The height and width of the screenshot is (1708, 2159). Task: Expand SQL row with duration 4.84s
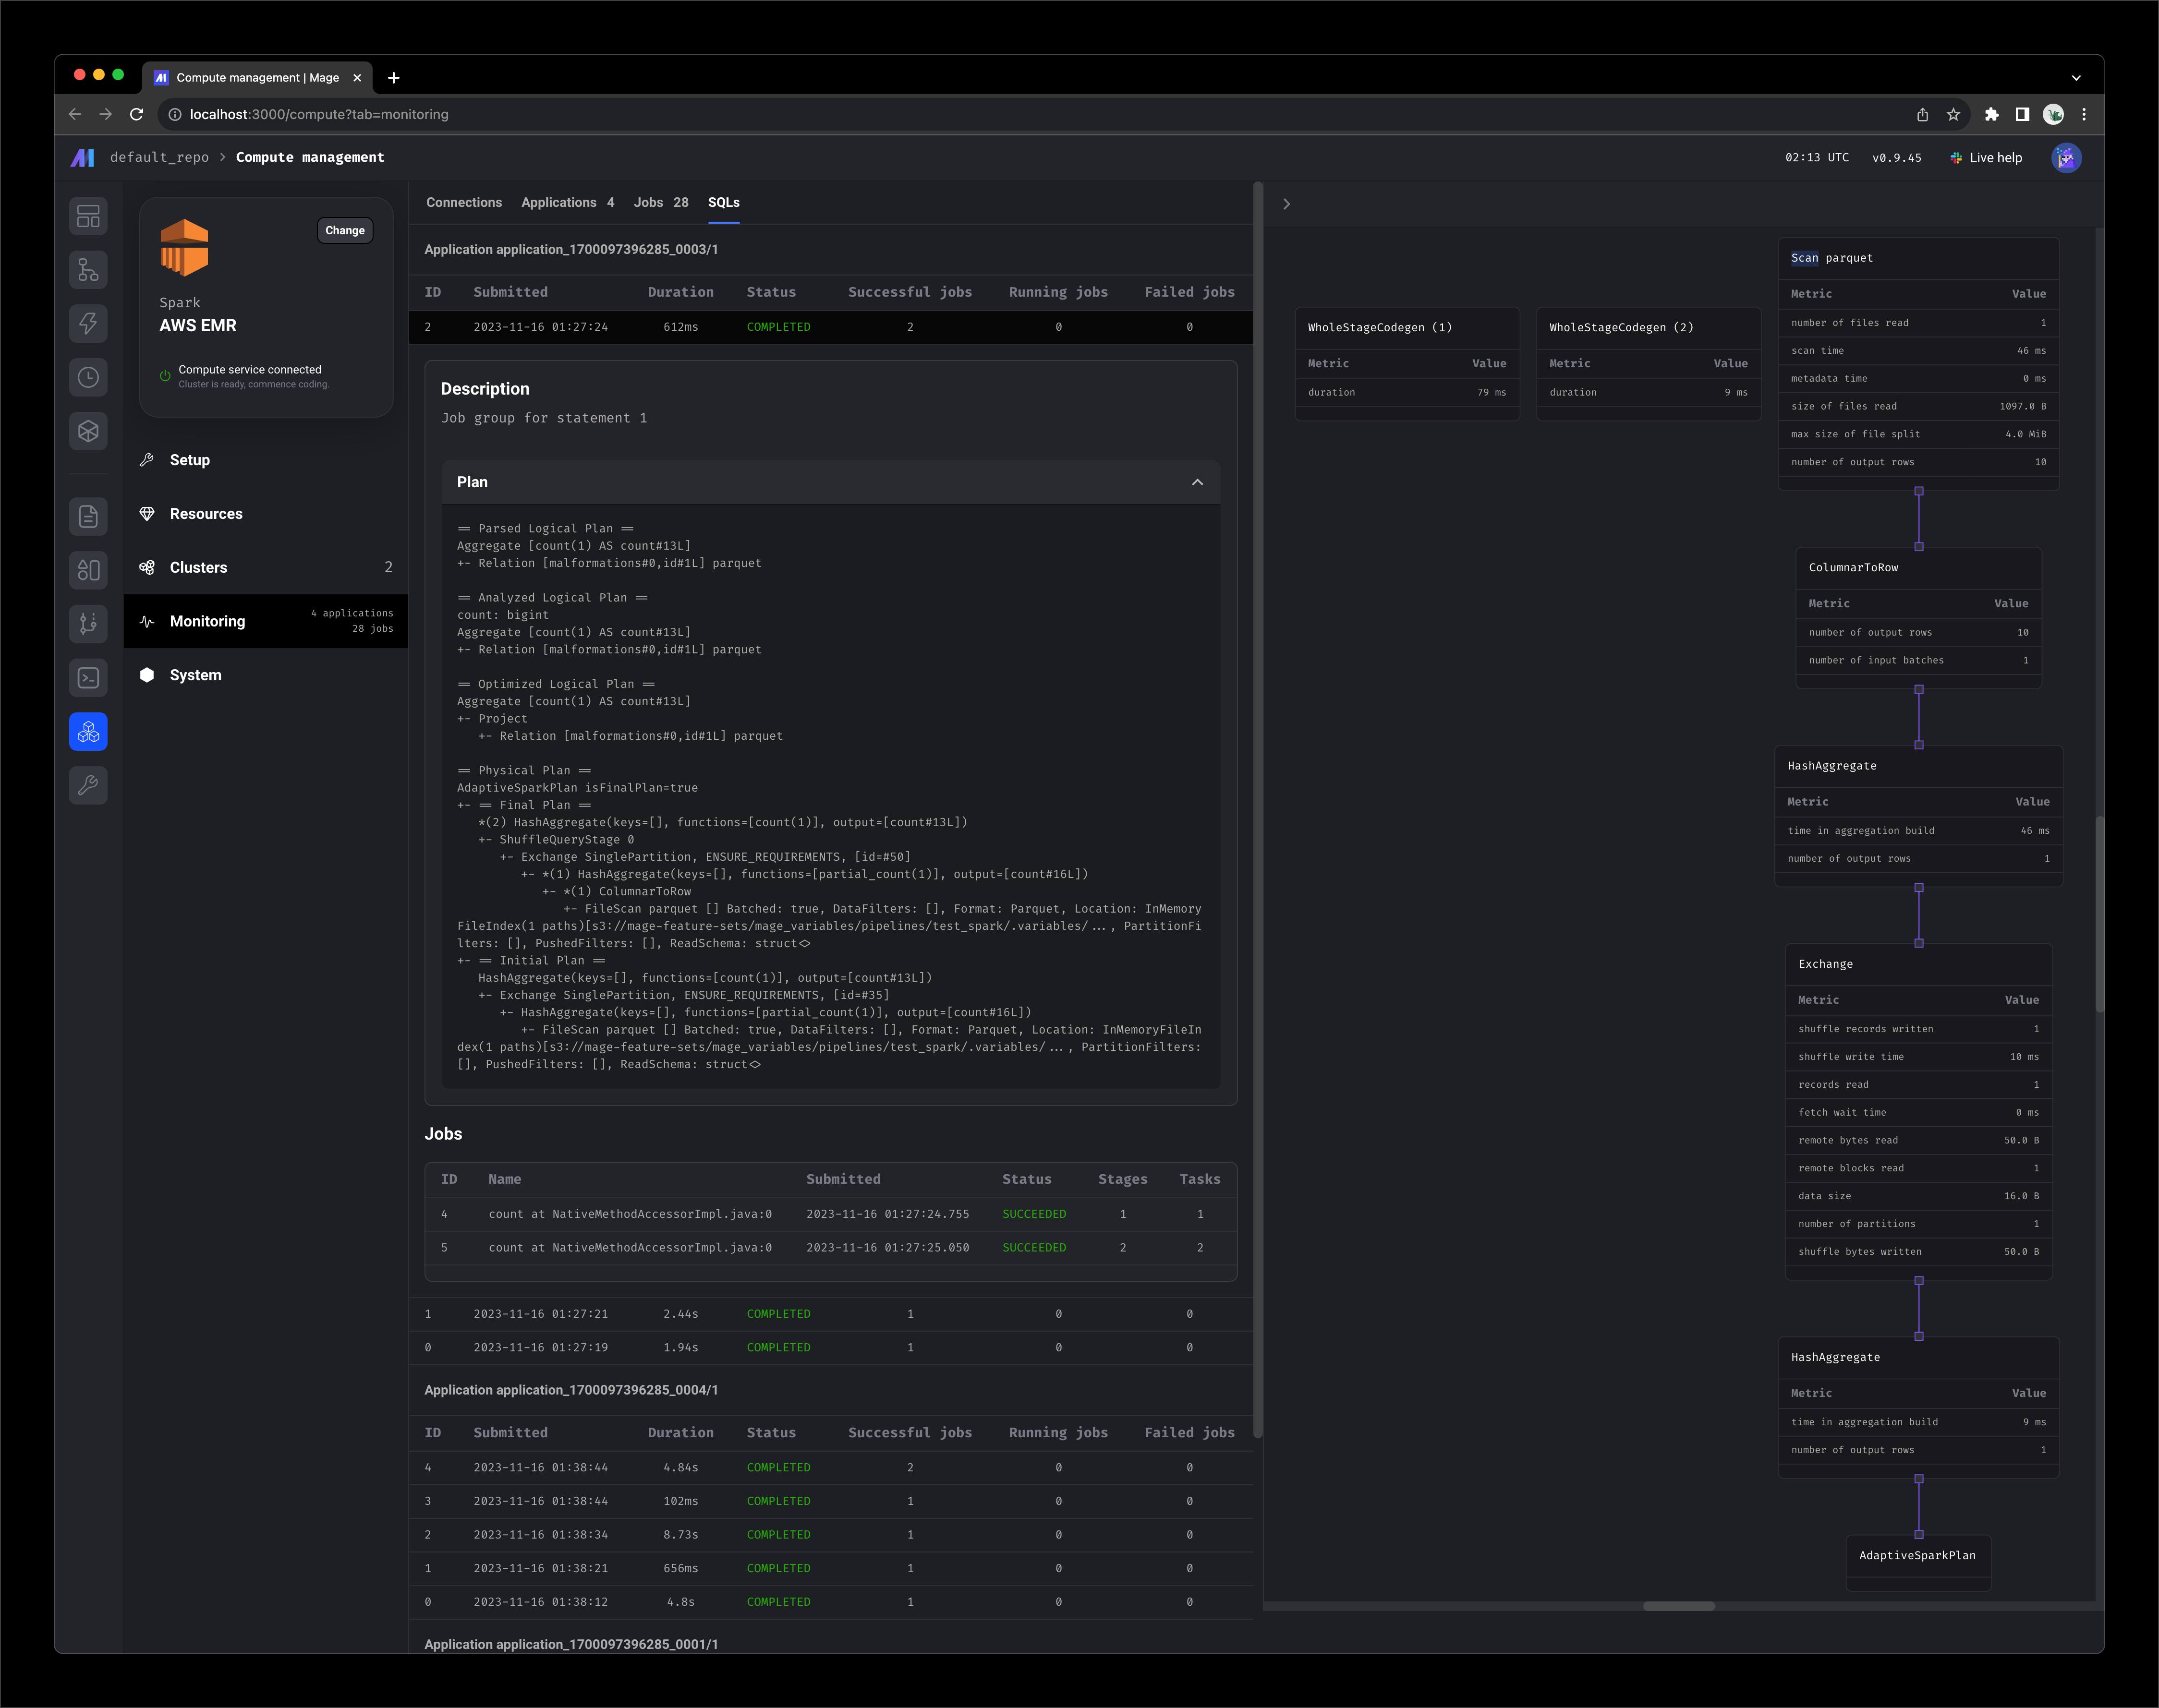tap(830, 1468)
